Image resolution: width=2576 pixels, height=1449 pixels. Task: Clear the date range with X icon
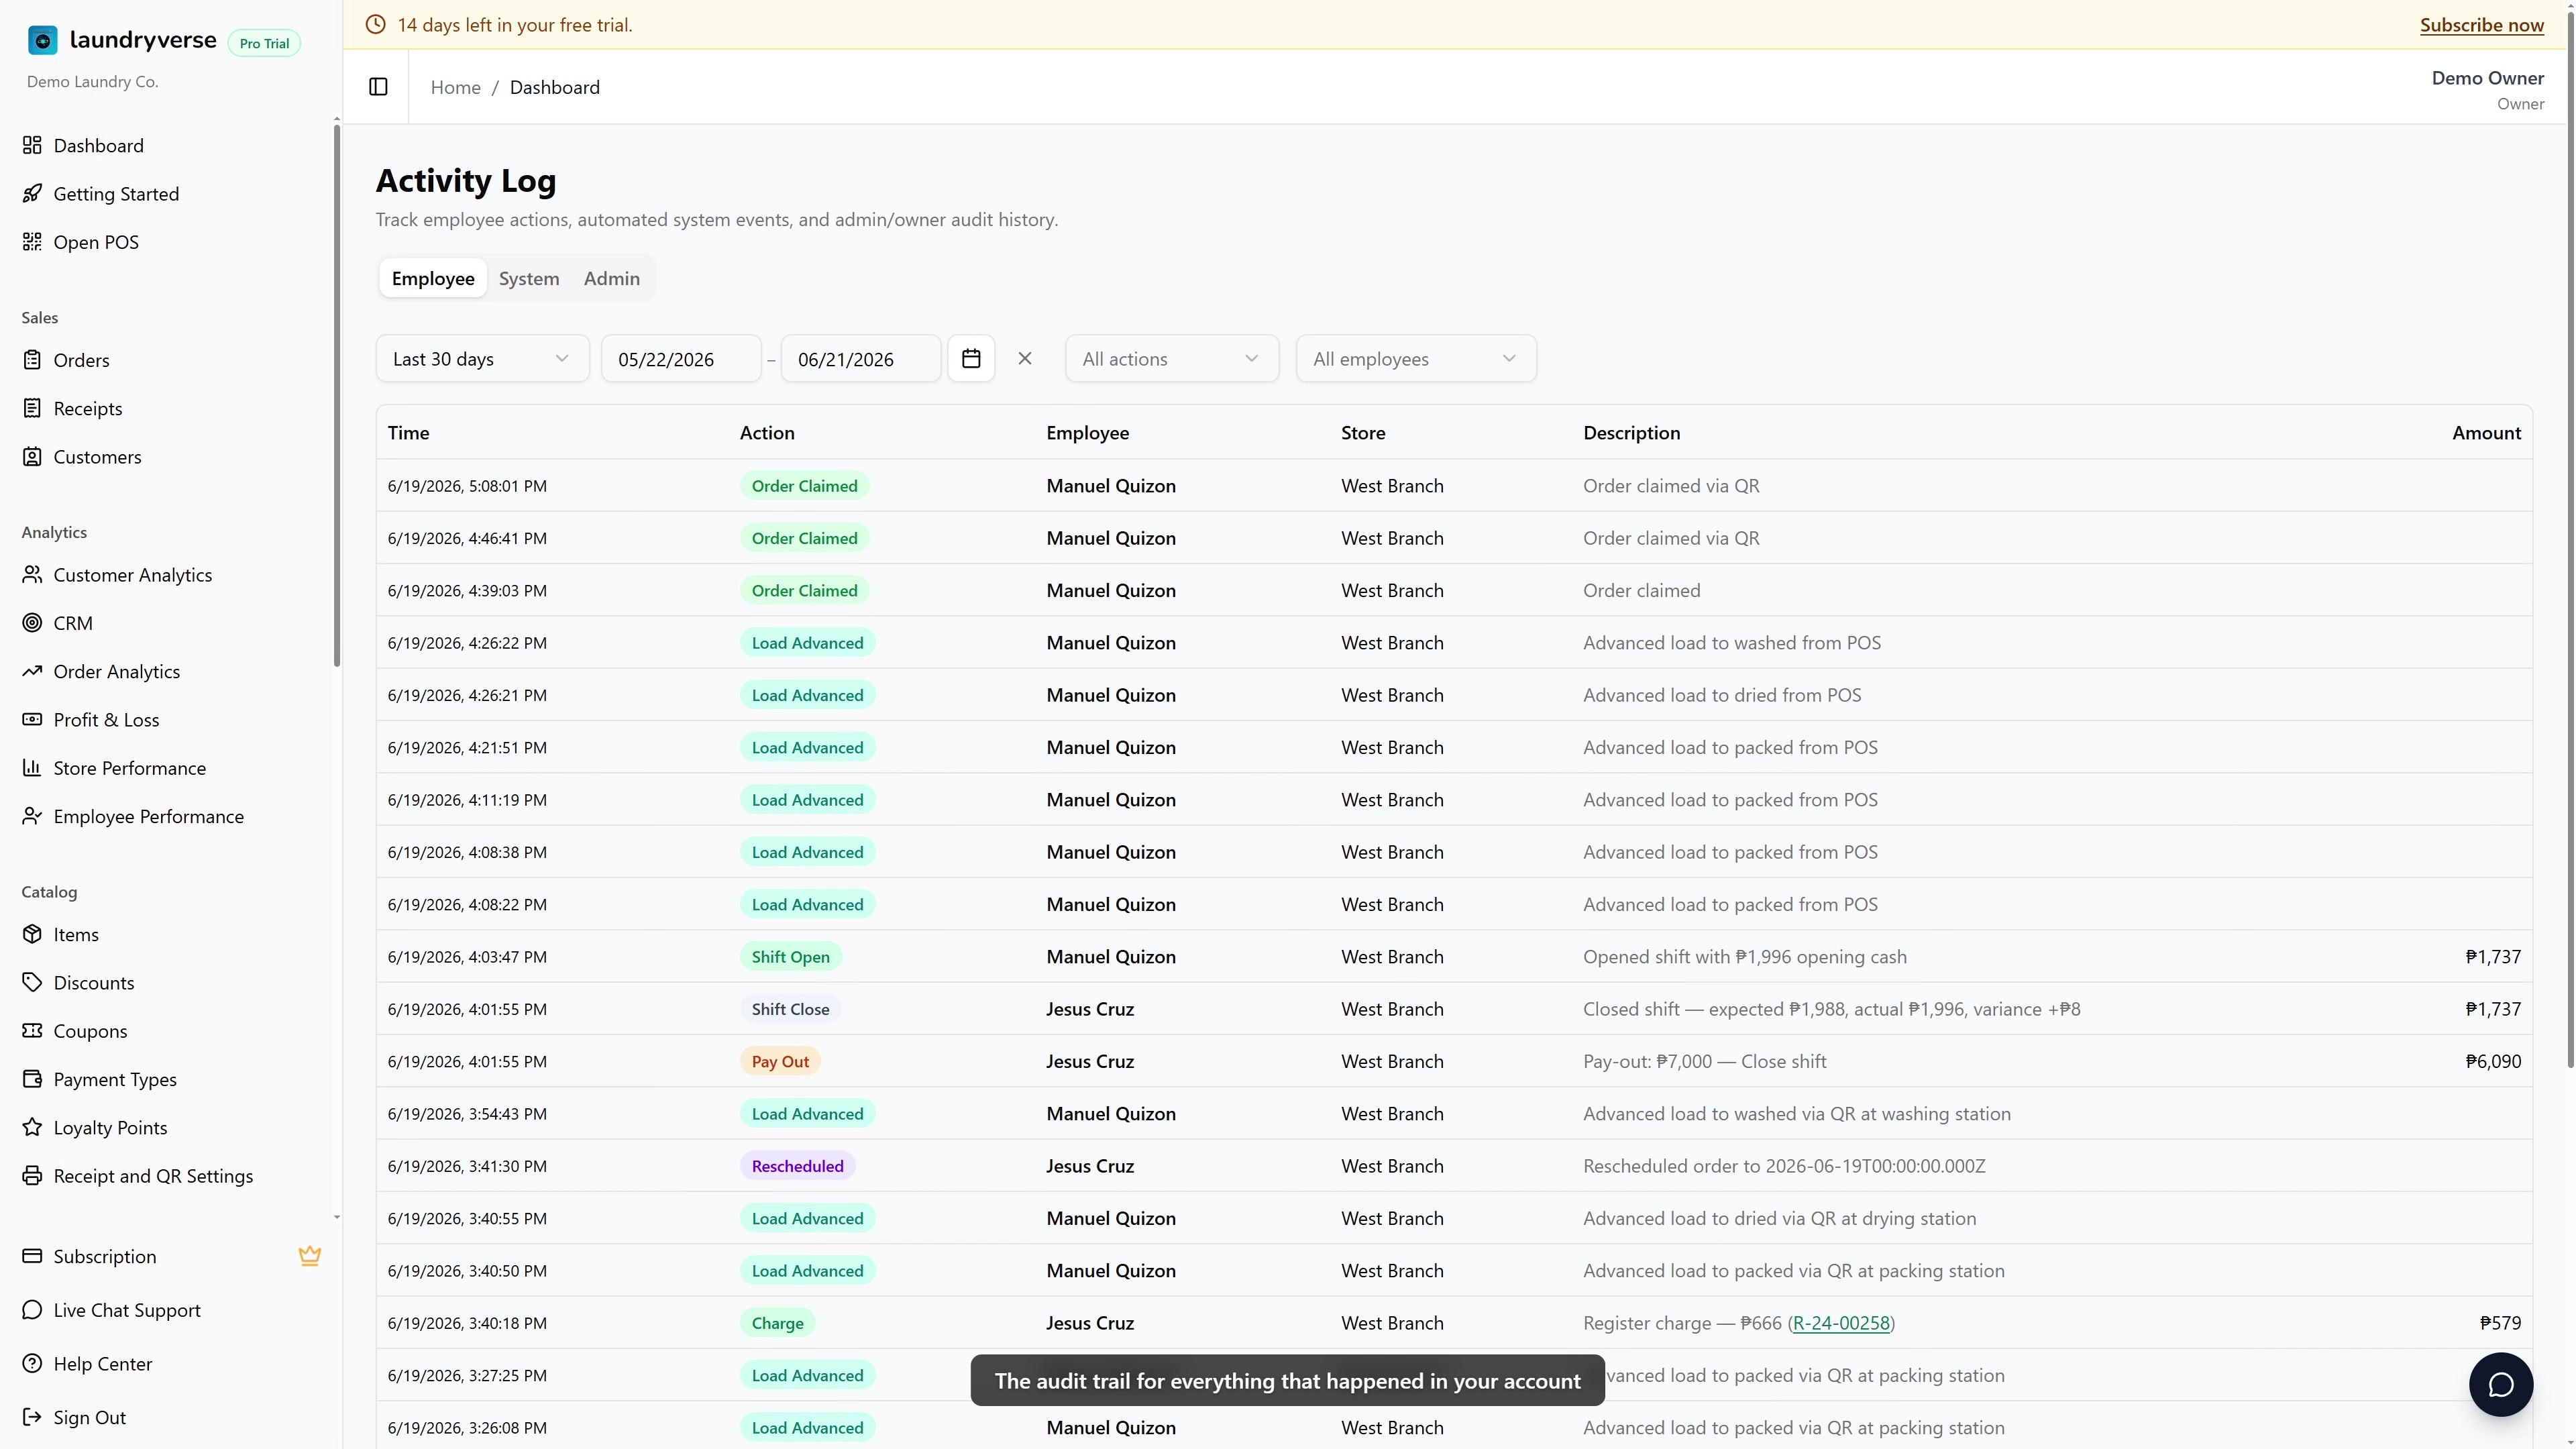(x=1025, y=358)
